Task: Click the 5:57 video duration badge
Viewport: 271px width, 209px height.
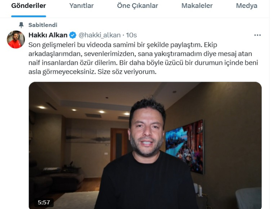Action: pyautogui.click(x=44, y=202)
